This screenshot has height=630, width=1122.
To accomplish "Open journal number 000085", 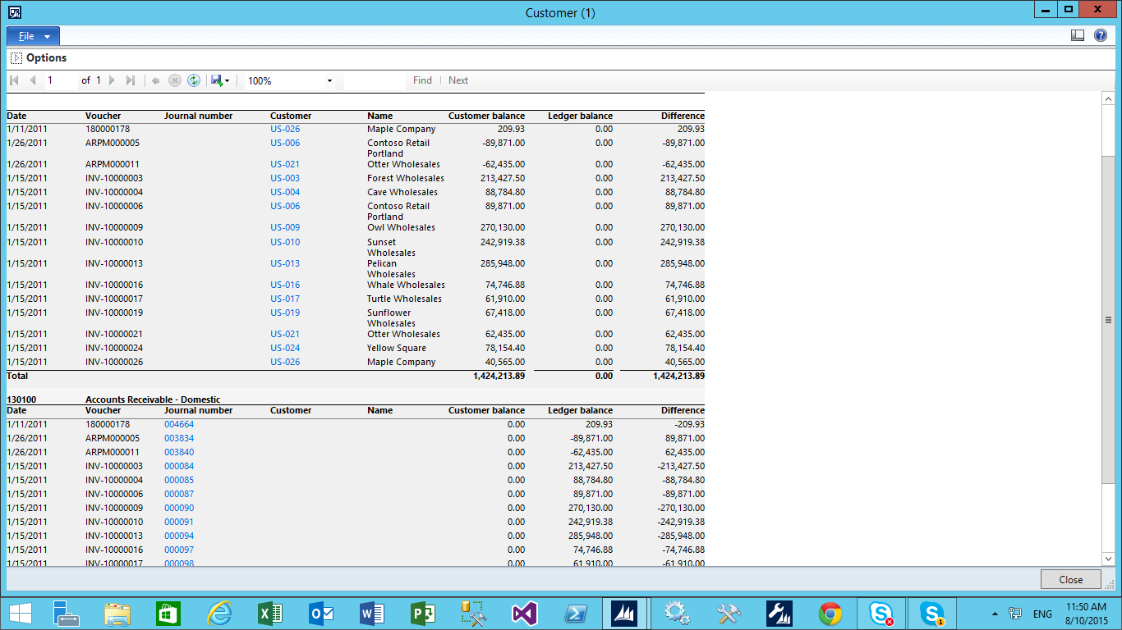I will coord(179,480).
